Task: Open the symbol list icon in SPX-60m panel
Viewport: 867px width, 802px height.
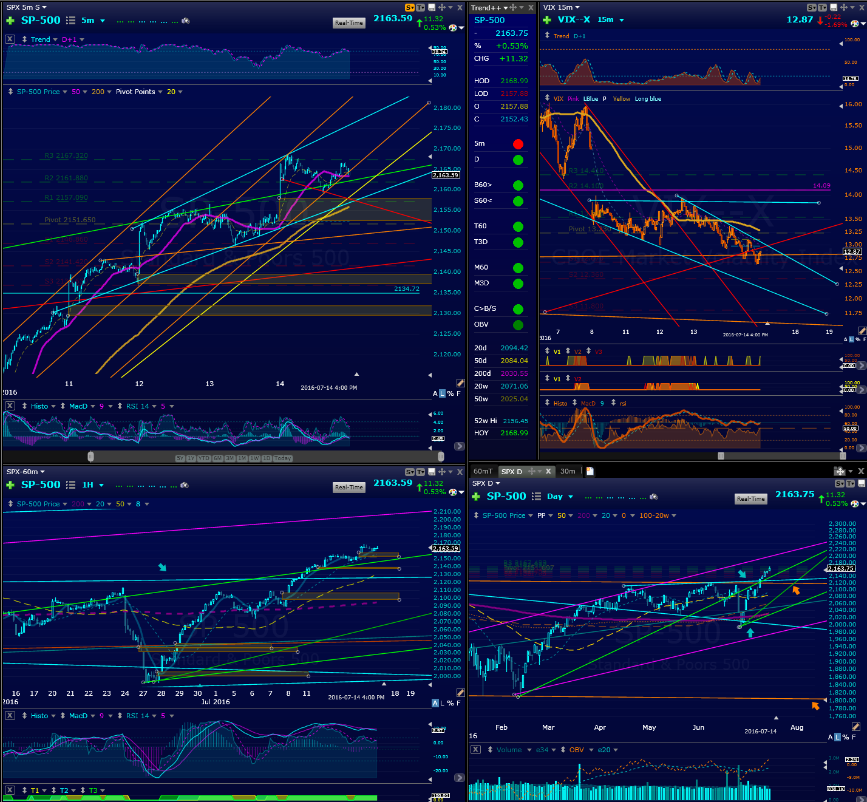Action: pyautogui.click(x=71, y=485)
